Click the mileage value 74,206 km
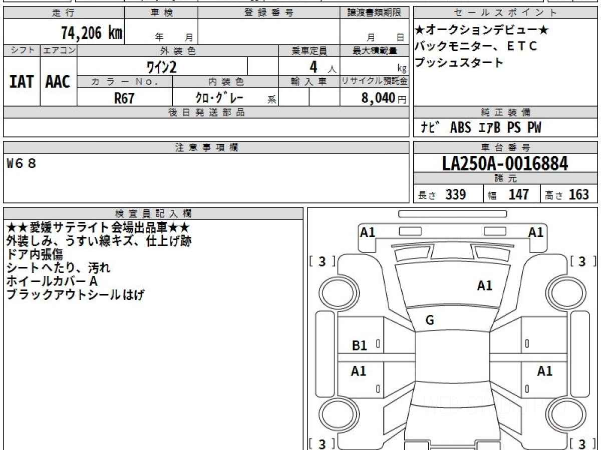 coord(92,32)
